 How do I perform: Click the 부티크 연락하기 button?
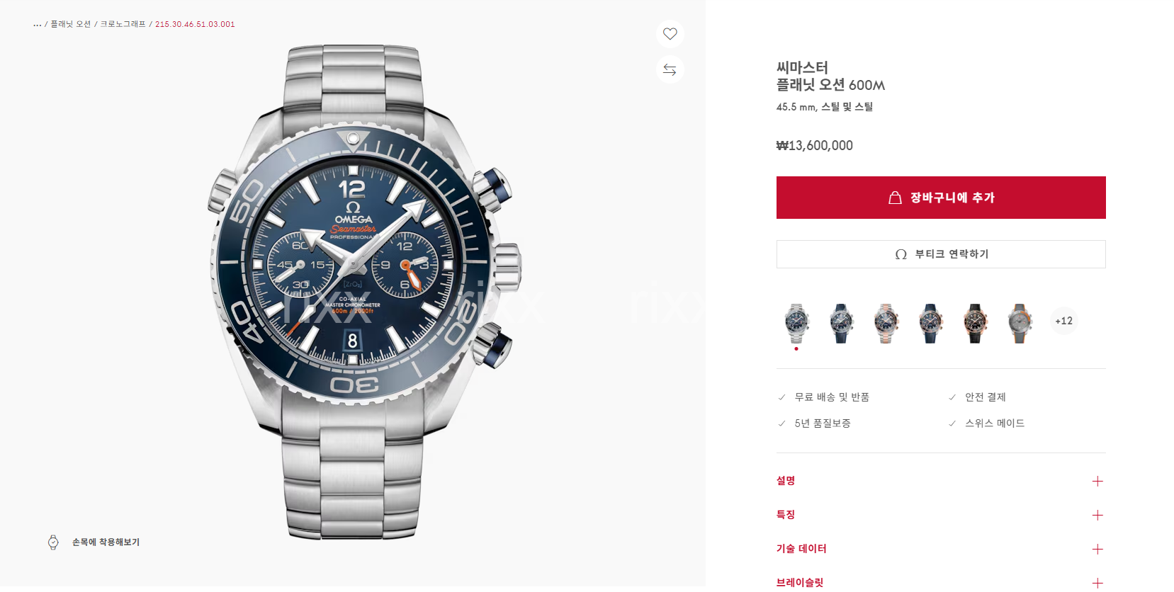941,254
